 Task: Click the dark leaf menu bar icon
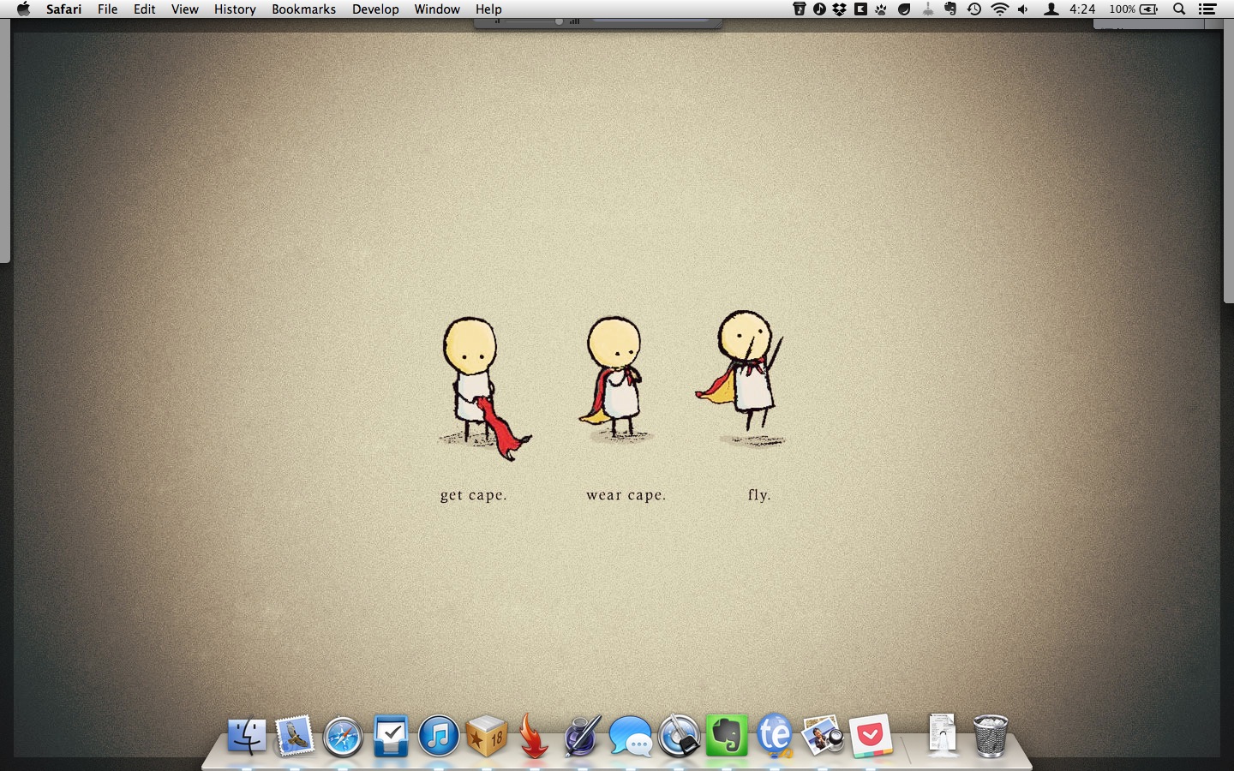[x=904, y=9]
